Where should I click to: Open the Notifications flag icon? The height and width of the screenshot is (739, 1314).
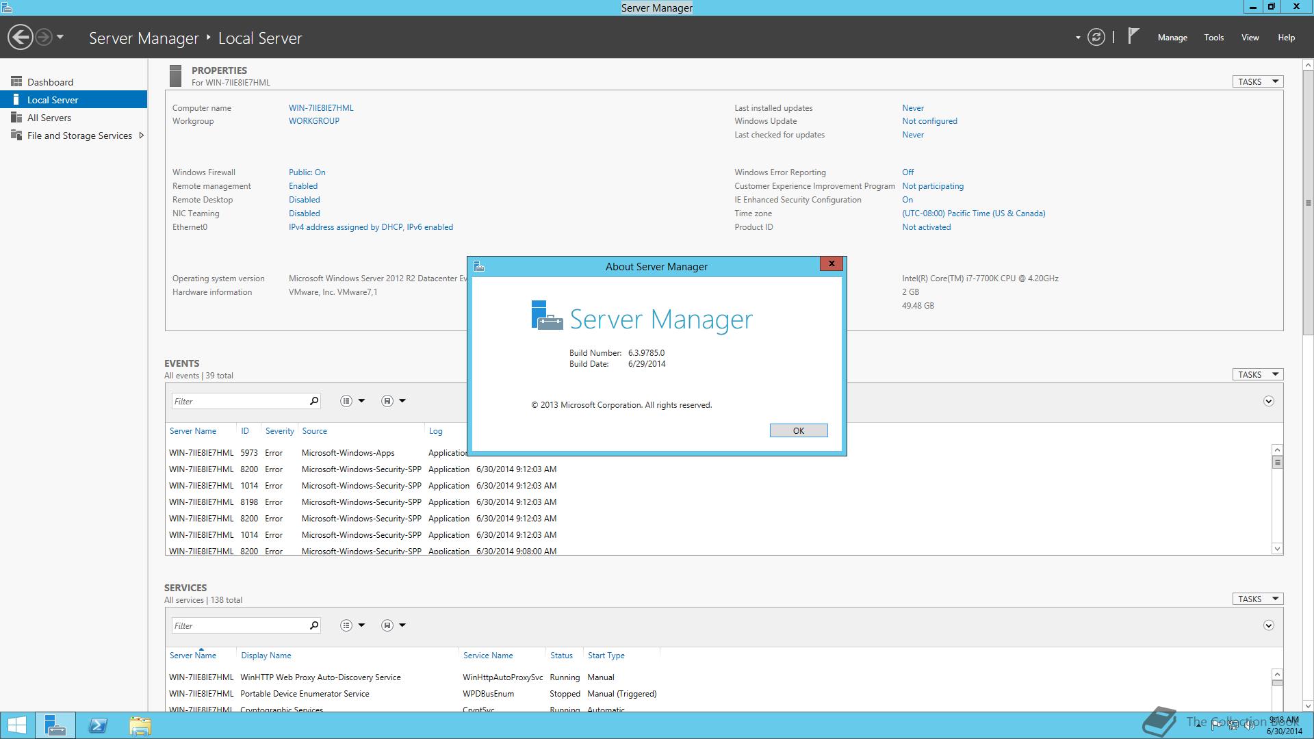(1133, 36)
